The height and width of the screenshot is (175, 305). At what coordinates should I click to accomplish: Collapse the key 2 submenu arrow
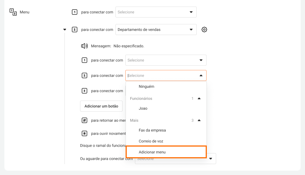click(65, 30)
